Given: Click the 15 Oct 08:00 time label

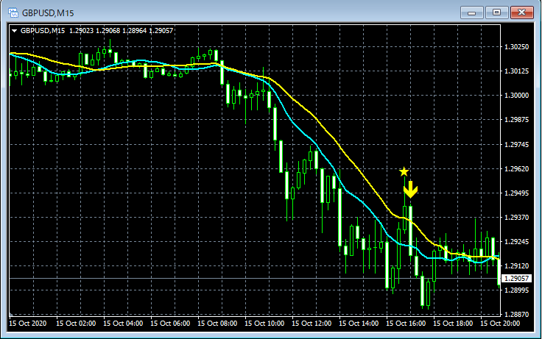Looking at the screenshot, I should coord(217,324).
